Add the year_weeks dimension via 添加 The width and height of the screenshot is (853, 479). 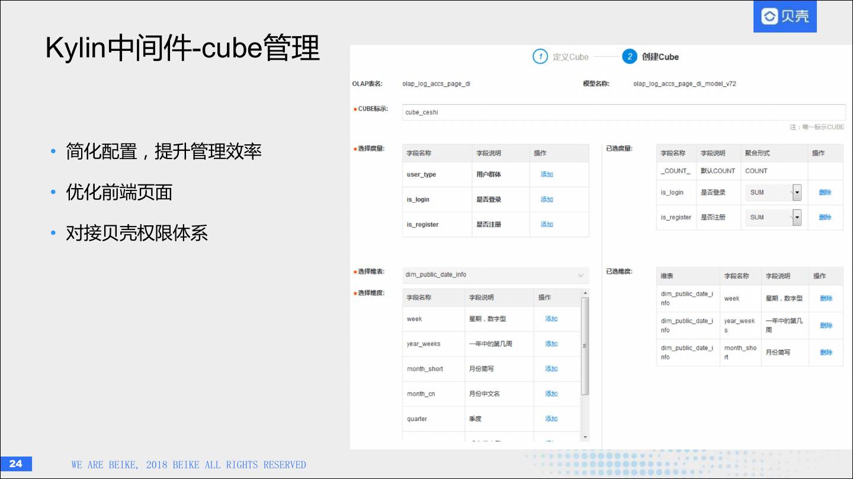click(551, 344)
